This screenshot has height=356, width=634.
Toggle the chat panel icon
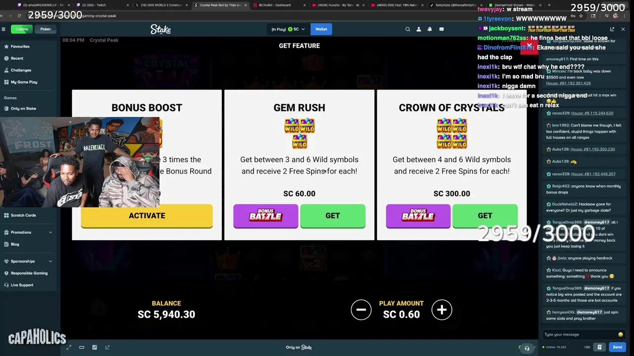coord(441,29)
